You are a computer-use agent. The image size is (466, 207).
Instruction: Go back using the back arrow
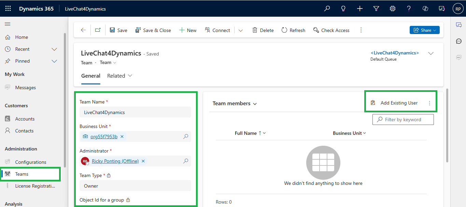83,30
